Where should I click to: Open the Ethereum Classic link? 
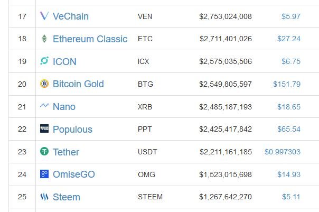coord(90,39)
